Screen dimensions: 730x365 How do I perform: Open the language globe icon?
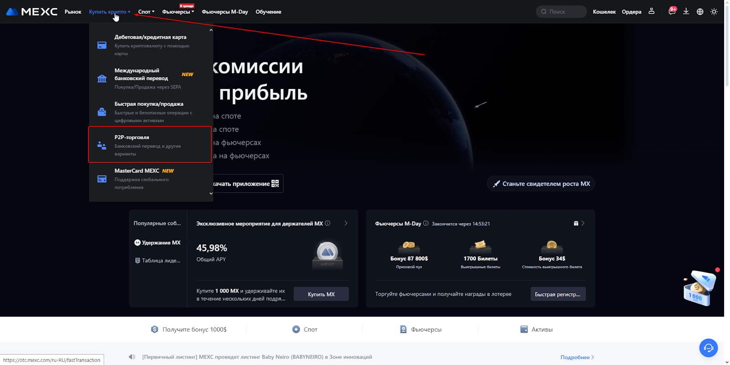[x=700, y=11]
